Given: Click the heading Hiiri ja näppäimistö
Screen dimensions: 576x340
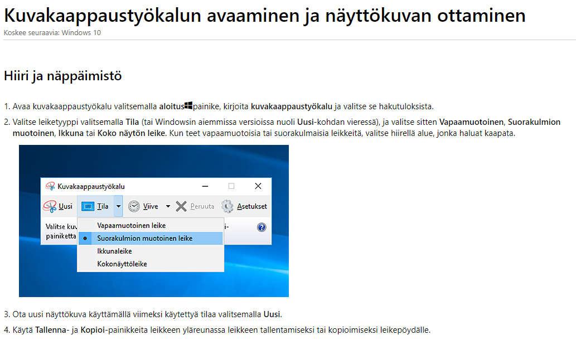Looking at the screenshot, I should pos(63,76).
